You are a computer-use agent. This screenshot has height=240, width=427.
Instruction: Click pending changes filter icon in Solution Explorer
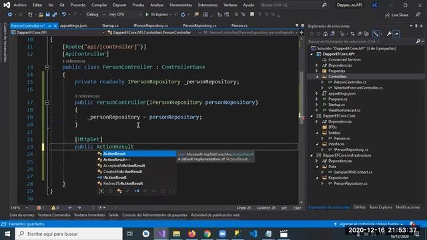(342, 34)
